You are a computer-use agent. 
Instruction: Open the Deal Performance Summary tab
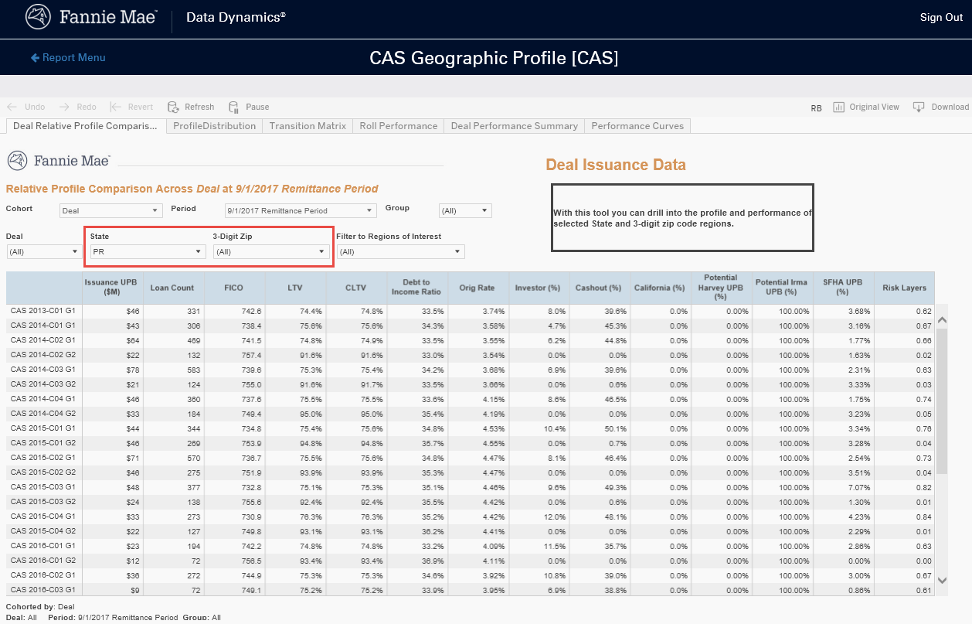[514, 125]
